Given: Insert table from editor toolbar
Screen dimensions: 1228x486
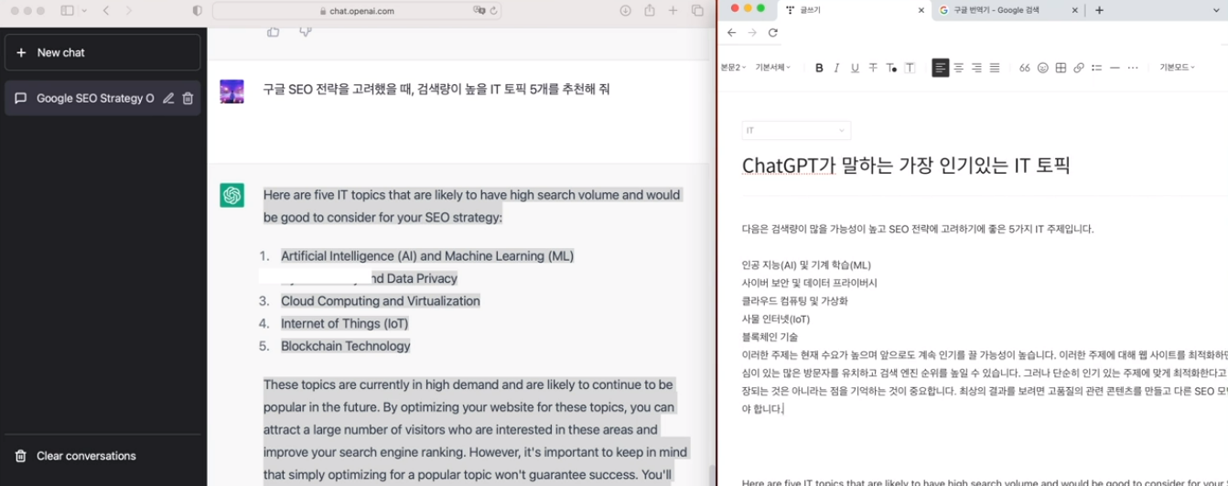Looking at the screenshot, I should tap(1061, 68).
